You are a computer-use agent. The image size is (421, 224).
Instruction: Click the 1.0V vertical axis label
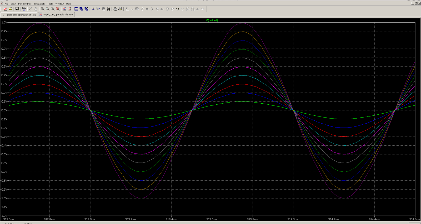coord(4,23)
